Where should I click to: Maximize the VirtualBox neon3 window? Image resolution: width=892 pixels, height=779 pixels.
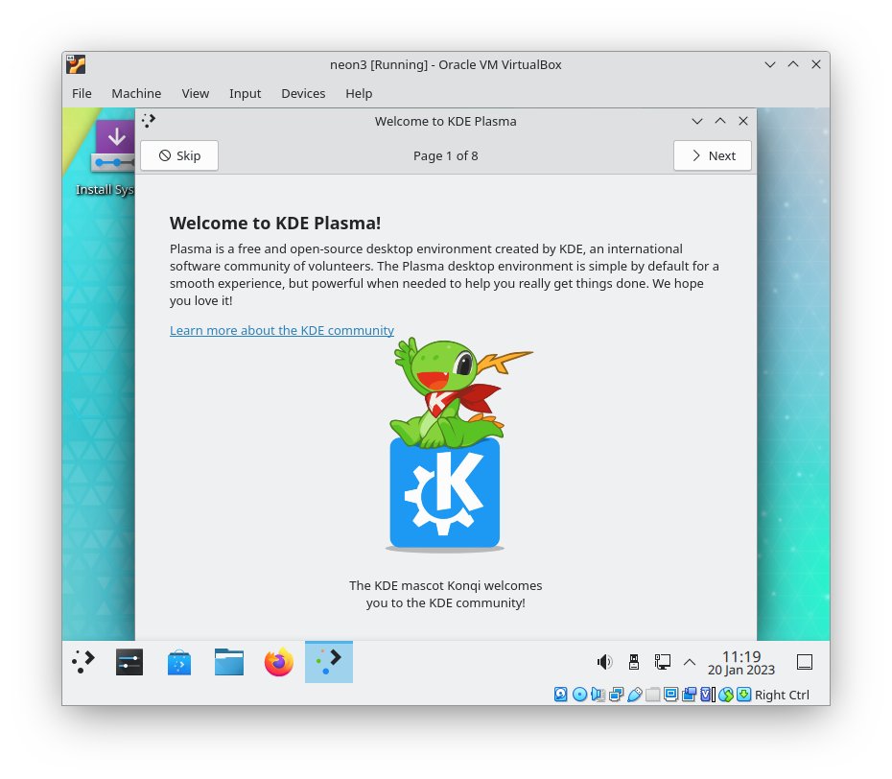(793, 64)
